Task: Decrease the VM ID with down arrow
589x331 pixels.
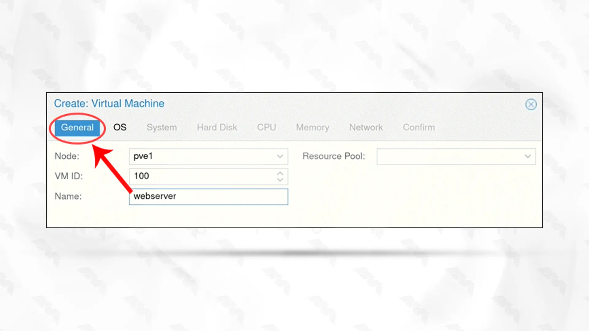Action: pyautogui.click(x=280, y=180)
